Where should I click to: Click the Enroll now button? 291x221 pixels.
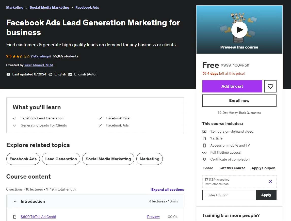click(x=239, y=101)
